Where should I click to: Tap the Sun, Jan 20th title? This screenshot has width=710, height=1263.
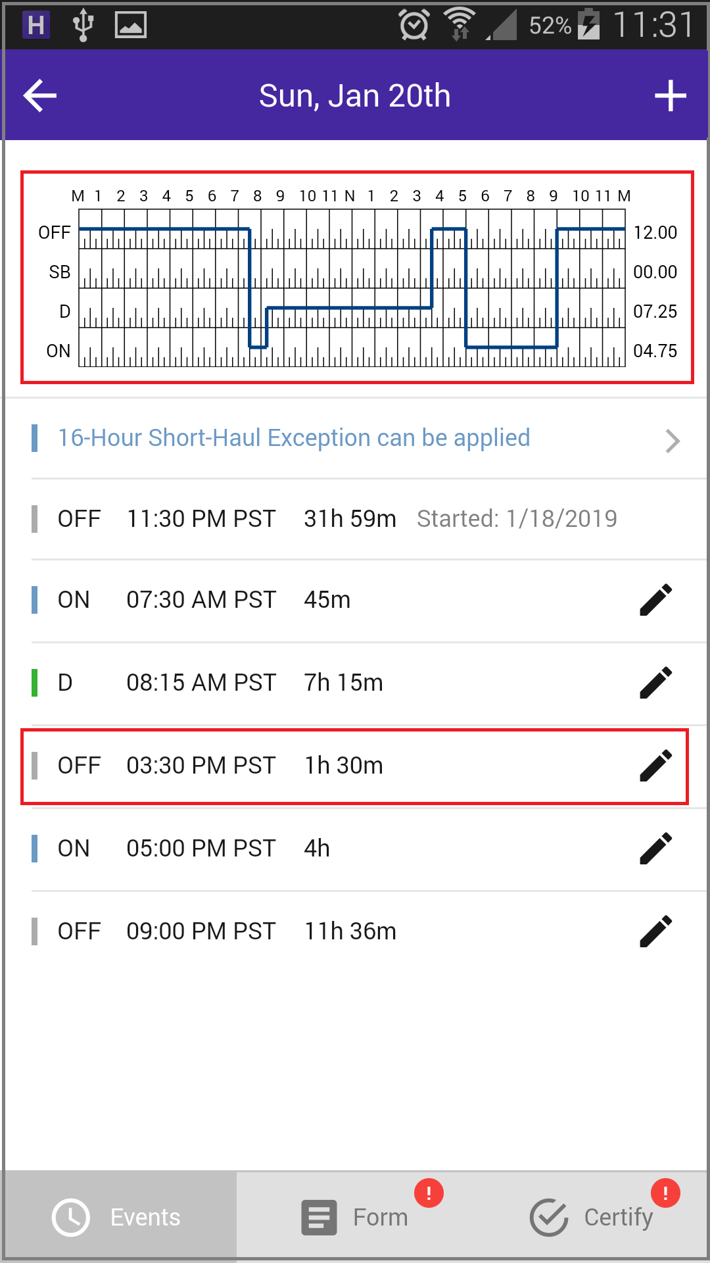[355, 96]
